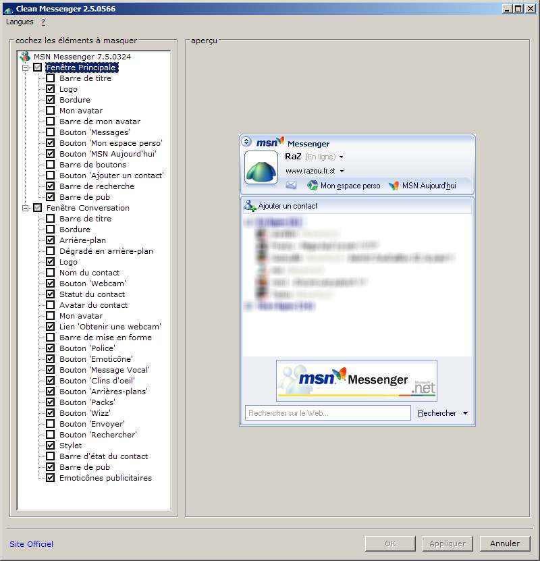Check the 'Barre de mon avatar' box
The image size is (540, 561).
[x=51, y=122]
